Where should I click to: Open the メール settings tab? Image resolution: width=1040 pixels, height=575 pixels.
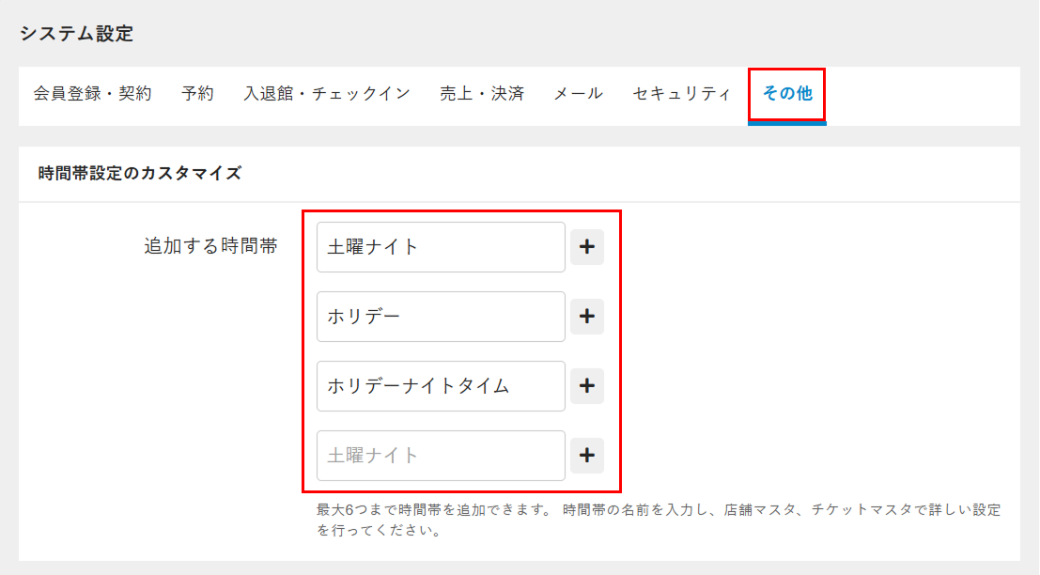tap(578, 94)
